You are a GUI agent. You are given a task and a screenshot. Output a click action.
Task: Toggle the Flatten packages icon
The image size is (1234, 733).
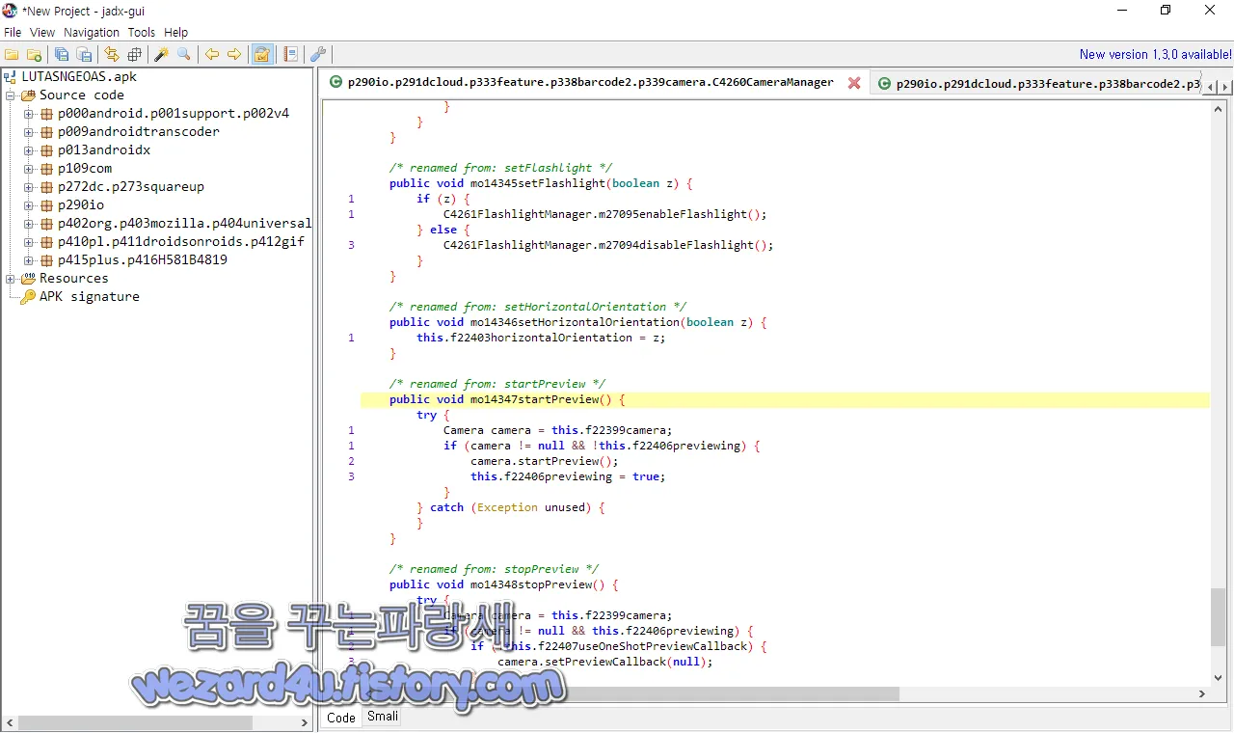click(x=134, y=55)
